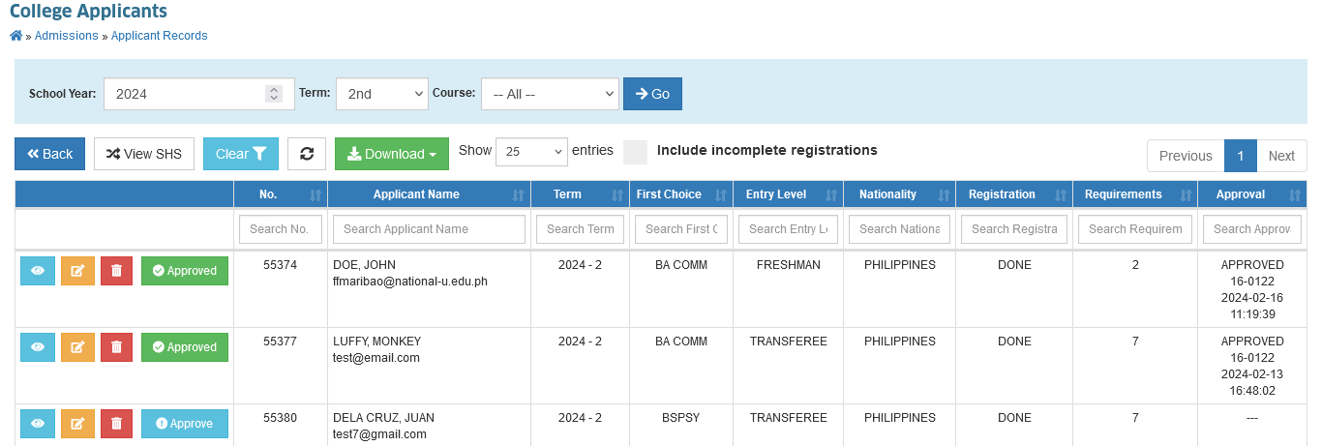Open the Download dropdown button
Image resolution: width=1322 pixels, height=446 pixels.
[392, 154]
